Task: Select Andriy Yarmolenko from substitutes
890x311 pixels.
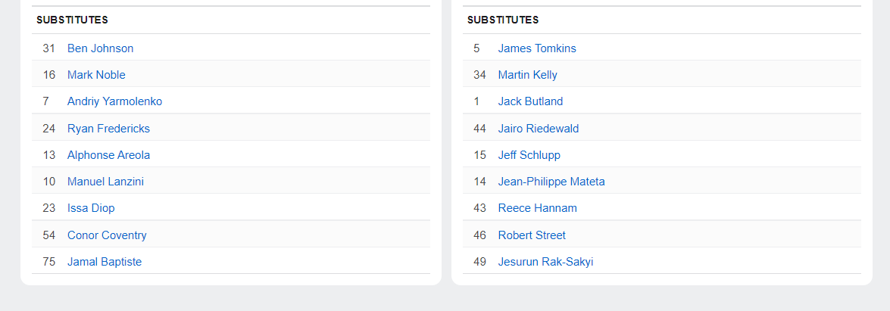Action: pyautogui.click(x=114, y=101)
